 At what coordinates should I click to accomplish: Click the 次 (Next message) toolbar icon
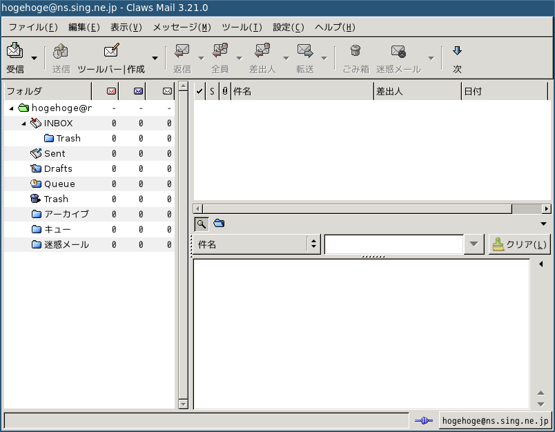(457, 52)
